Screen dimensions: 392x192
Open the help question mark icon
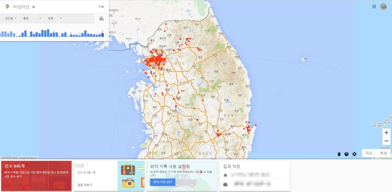[346, 154]
